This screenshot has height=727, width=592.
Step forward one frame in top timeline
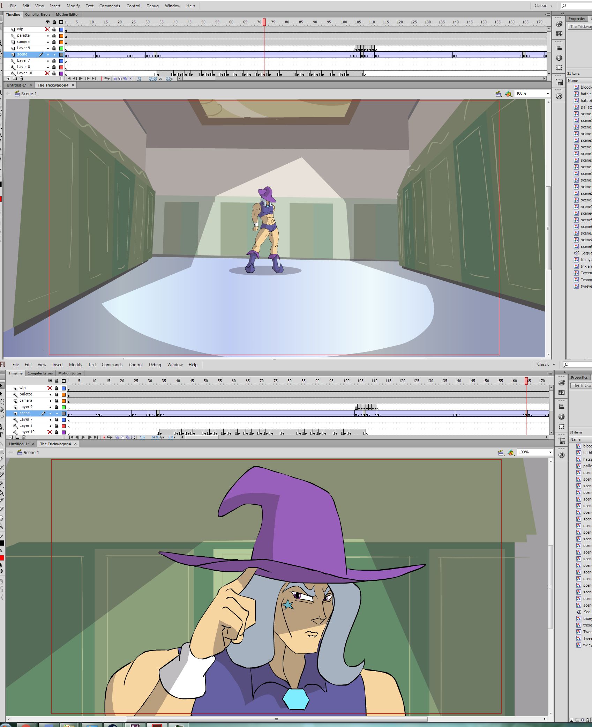(87, 79)
